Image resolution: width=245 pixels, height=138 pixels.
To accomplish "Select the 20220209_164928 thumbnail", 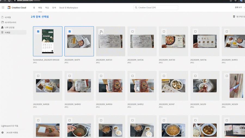I will [48, 86].
